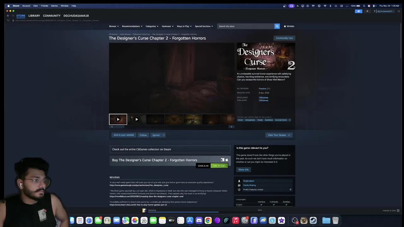
Task: Open Messages from the dock
Action: [98, 220]
